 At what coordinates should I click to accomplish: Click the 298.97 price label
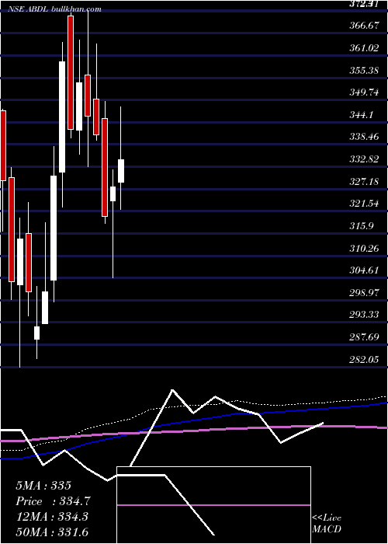click(363, 292)
